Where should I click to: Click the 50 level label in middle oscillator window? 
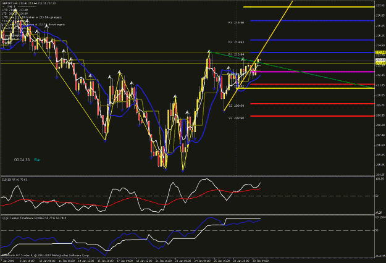[x=377, y=196]
